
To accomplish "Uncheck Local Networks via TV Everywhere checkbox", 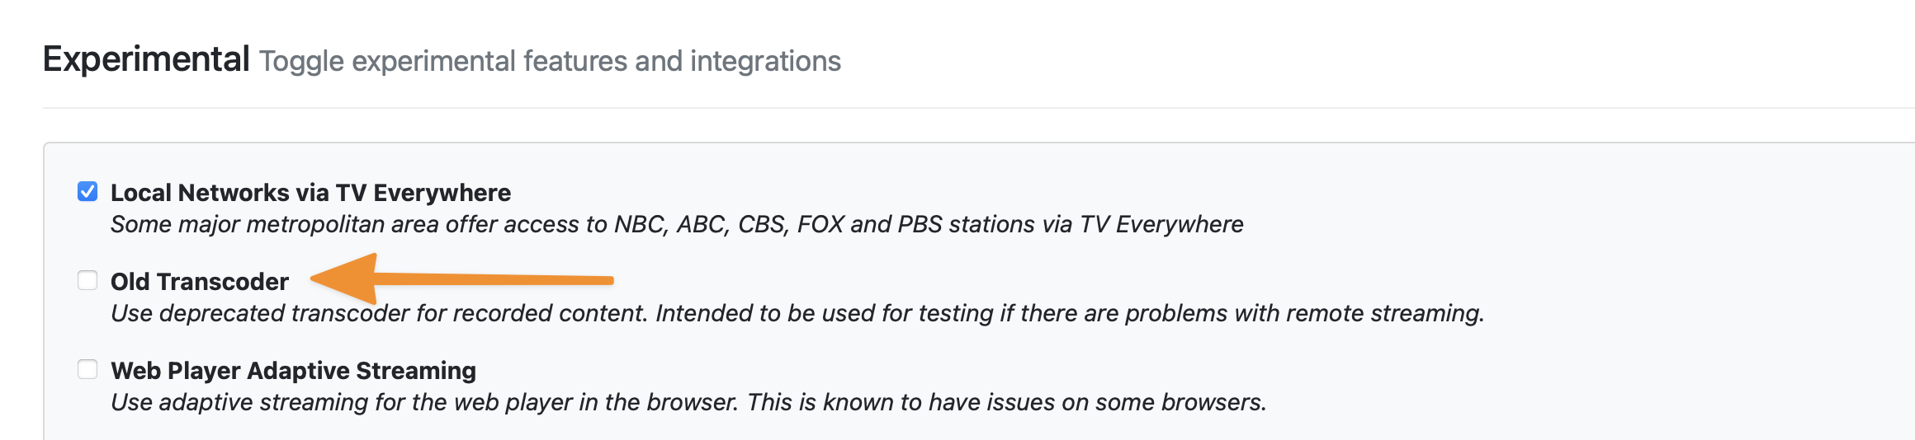I will (x=87, y=192).
